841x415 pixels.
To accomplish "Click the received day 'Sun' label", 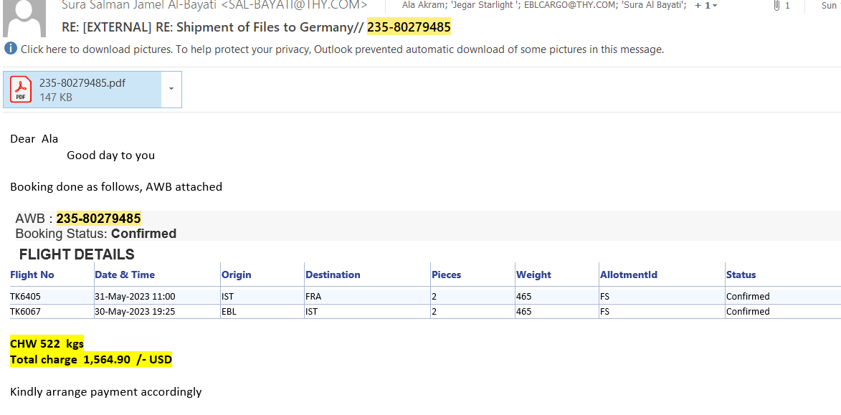I will (829, 6).
